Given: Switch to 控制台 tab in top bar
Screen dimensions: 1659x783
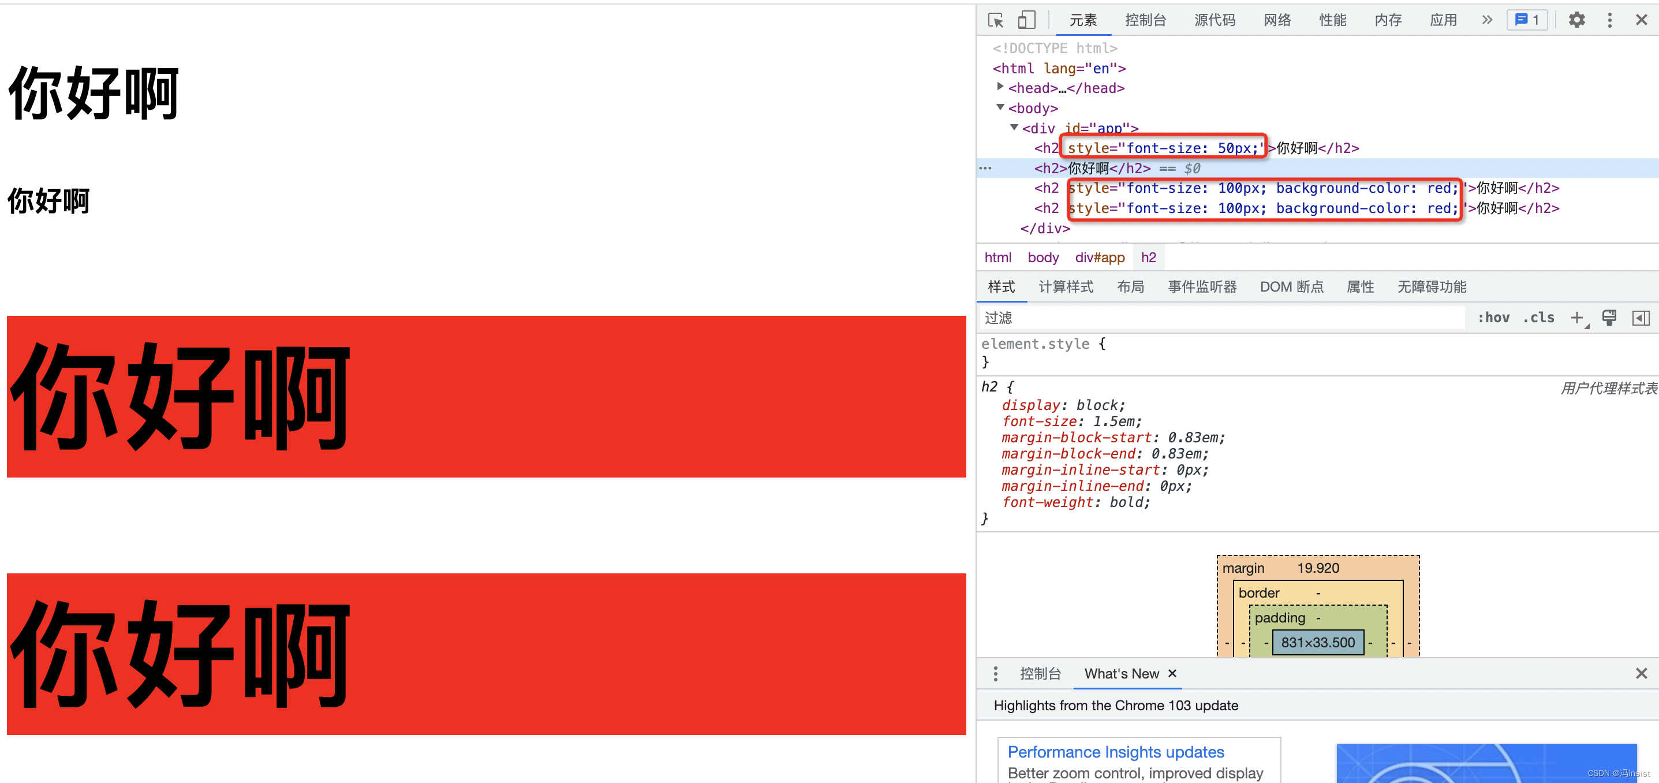Looking at the screenshot, I should pos(1145,20).
